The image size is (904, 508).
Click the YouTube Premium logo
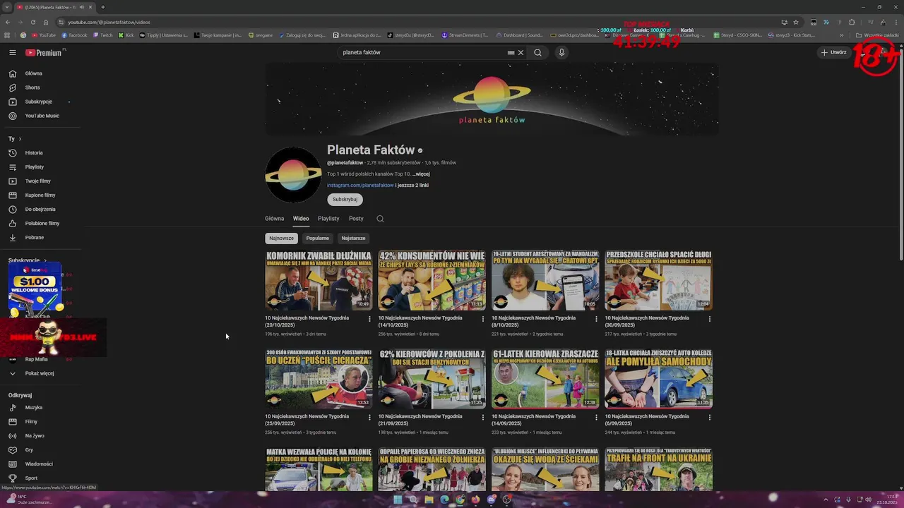click(44, 52)
